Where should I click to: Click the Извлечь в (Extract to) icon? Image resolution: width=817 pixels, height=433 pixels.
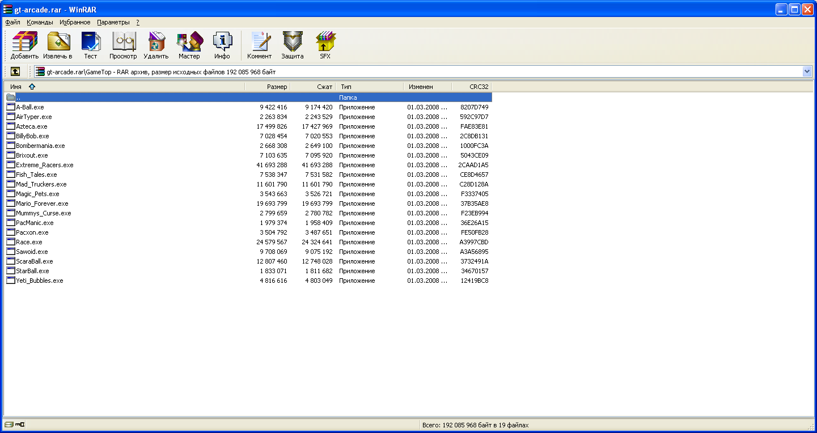pos(58,45)
